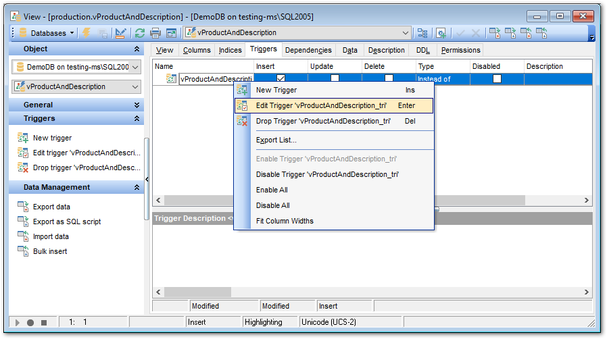
Task: Click the Name column header
Action: click(203, 66)
